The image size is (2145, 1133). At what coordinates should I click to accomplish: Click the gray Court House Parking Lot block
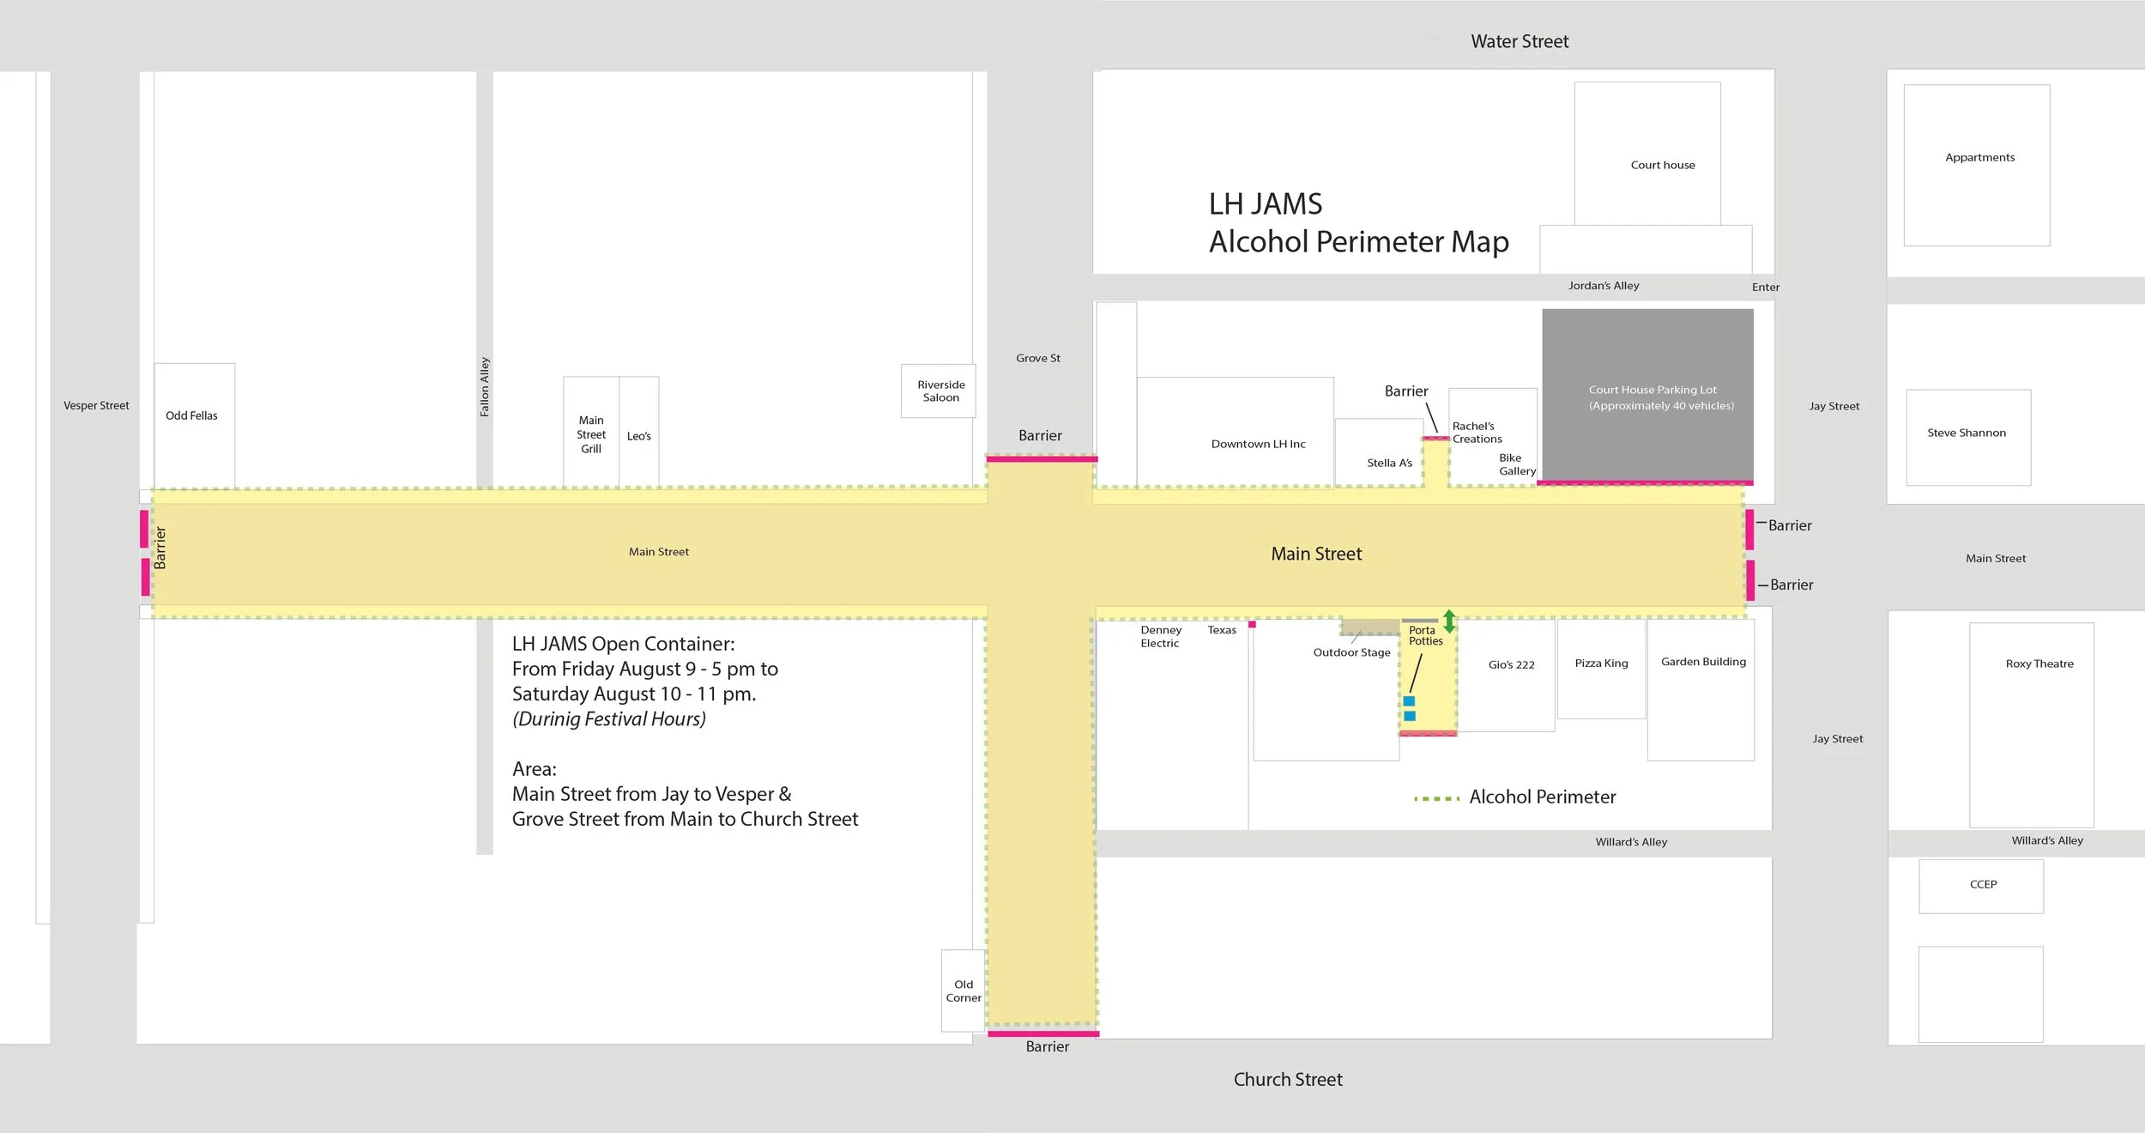1647,395
